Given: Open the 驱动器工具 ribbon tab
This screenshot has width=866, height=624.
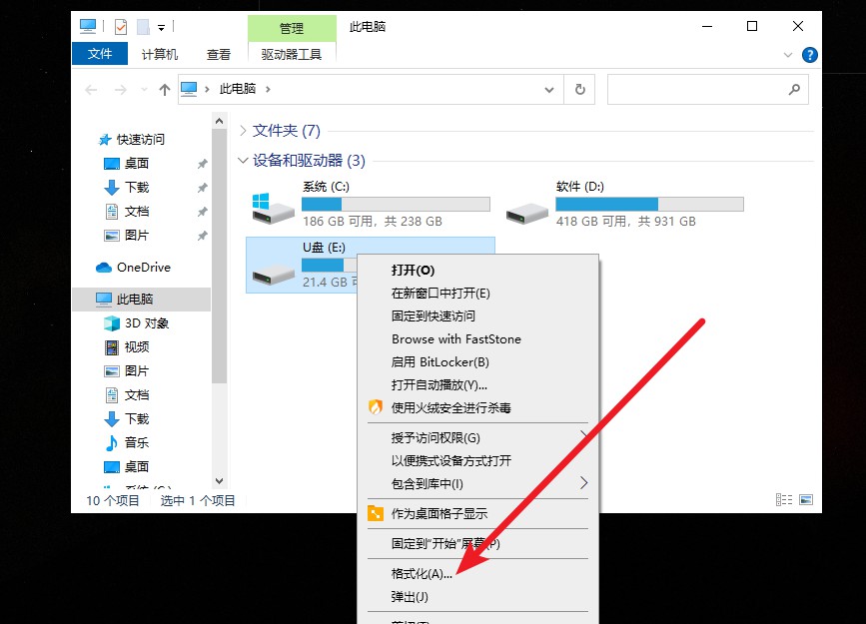Looking at the screenshot, I should (292, 54).
